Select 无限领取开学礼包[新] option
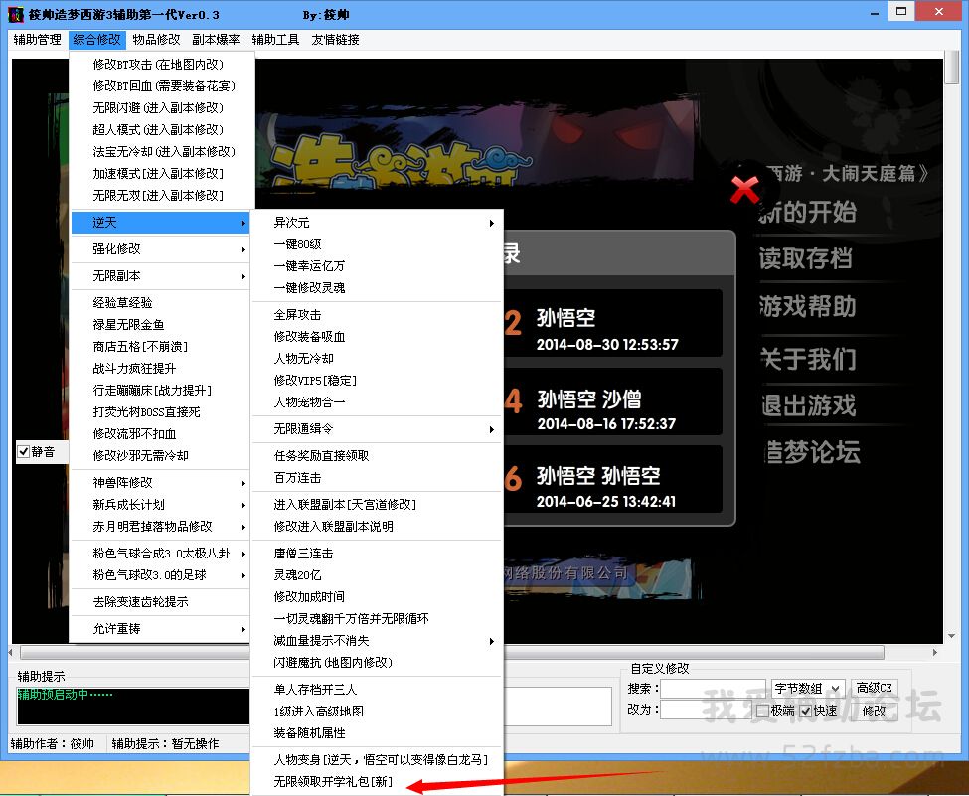969x796 pixels. (x=377, y=782)
